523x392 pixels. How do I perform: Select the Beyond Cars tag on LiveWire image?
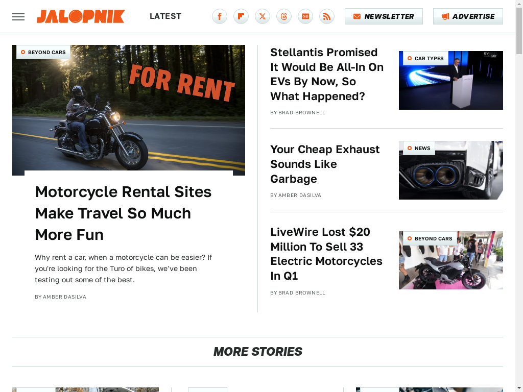pos(430,239)
